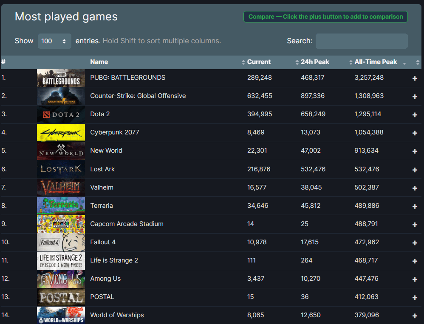Viewport: 424px width, 324px height.
Task: Select Among Us 24h peak value 10,270
Action: [311, 279]
